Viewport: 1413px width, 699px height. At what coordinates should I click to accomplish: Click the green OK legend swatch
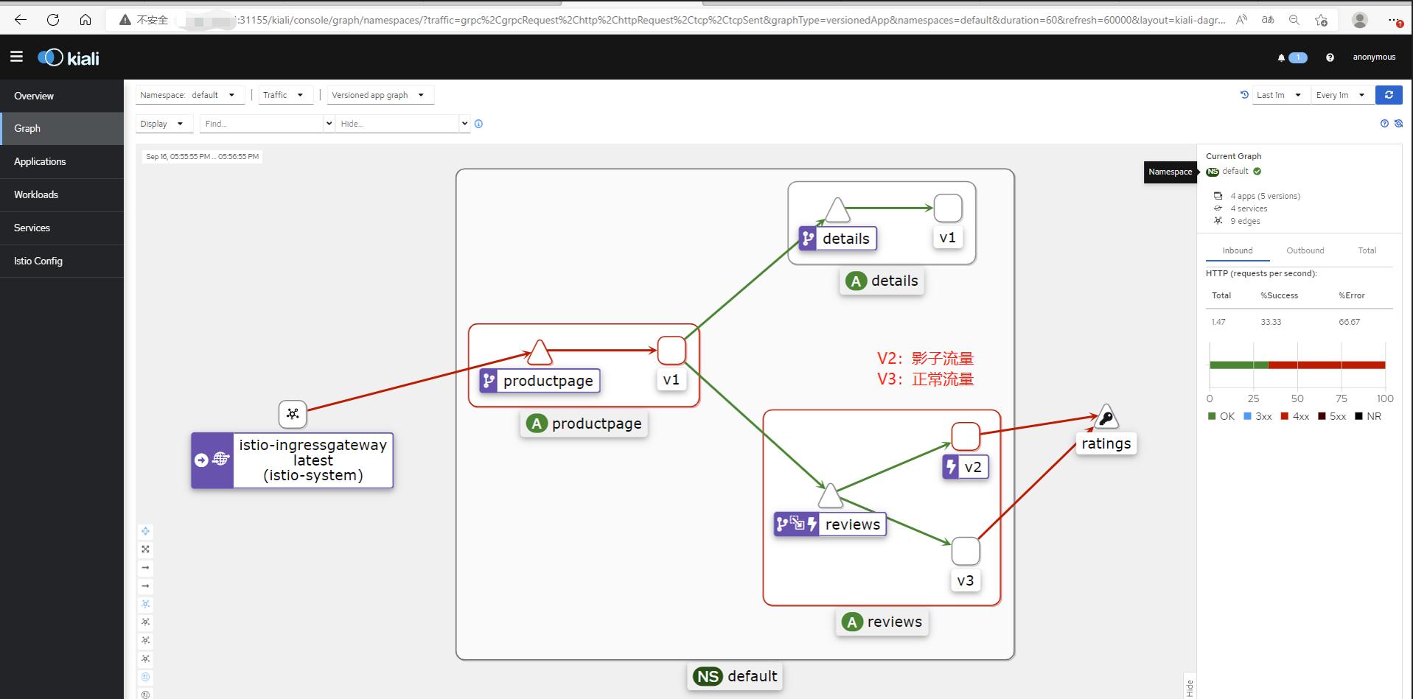point(1212,416)
